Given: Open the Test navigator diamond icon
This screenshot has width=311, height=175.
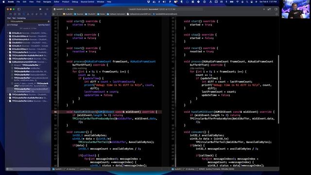Looking at the screenshot, I should tap(33, 14).
